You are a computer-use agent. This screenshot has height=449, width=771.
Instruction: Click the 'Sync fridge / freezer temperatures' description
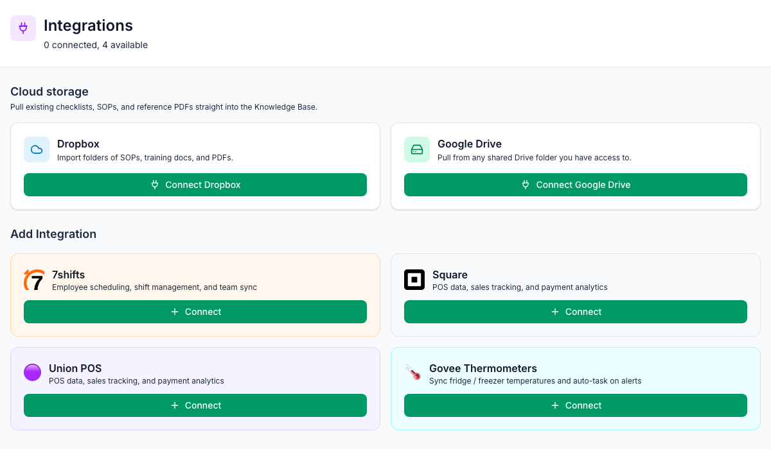click(535, 381)
